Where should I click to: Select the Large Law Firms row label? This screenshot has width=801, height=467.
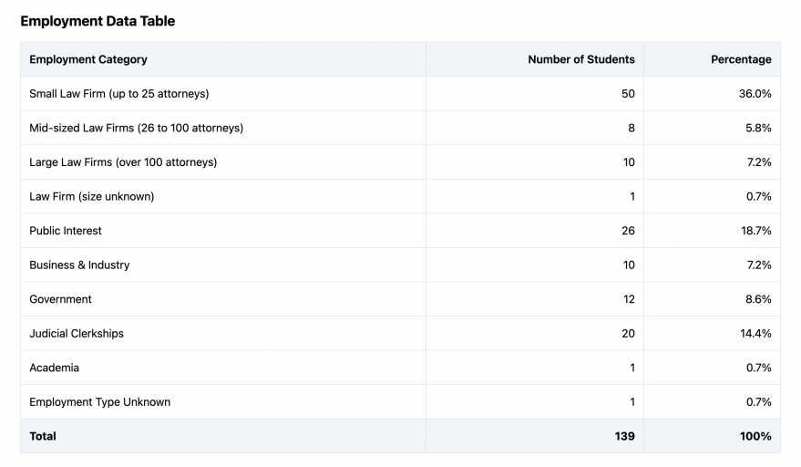point(123,162)
